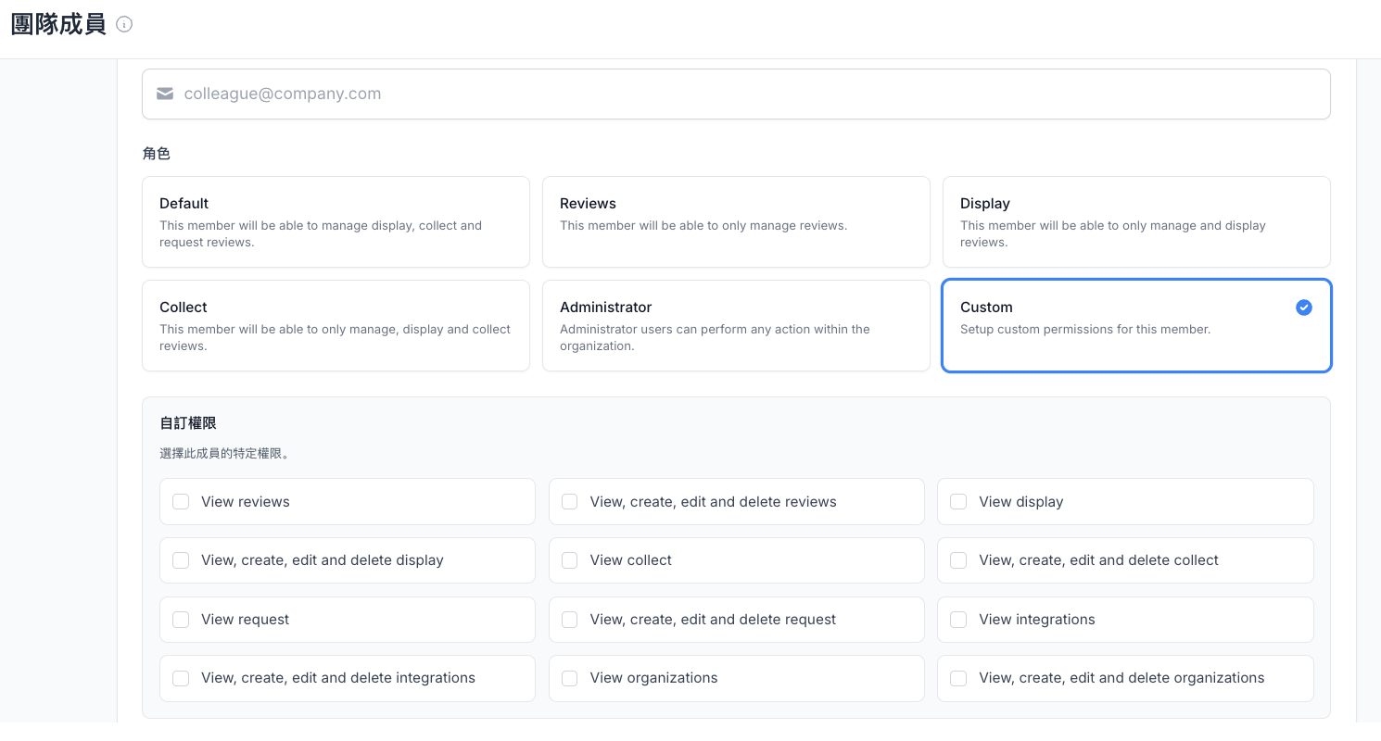
Task: Select the Collect role card
Action: pos(336,326)
